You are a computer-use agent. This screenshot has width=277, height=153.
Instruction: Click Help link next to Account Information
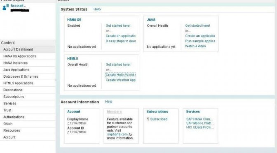109,102
